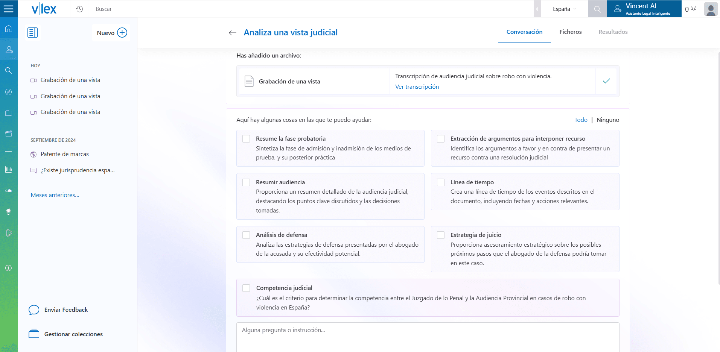Click the search history clock icon
This screenshot has width=720, height=352.
(x=79, y=9)
